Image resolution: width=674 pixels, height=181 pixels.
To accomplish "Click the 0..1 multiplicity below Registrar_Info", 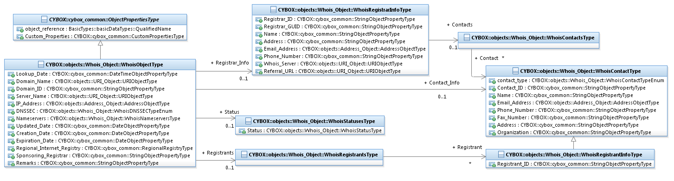I will [x=244, y=78].
